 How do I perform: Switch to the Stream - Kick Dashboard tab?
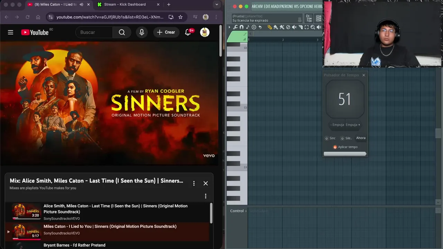point(128,4)
